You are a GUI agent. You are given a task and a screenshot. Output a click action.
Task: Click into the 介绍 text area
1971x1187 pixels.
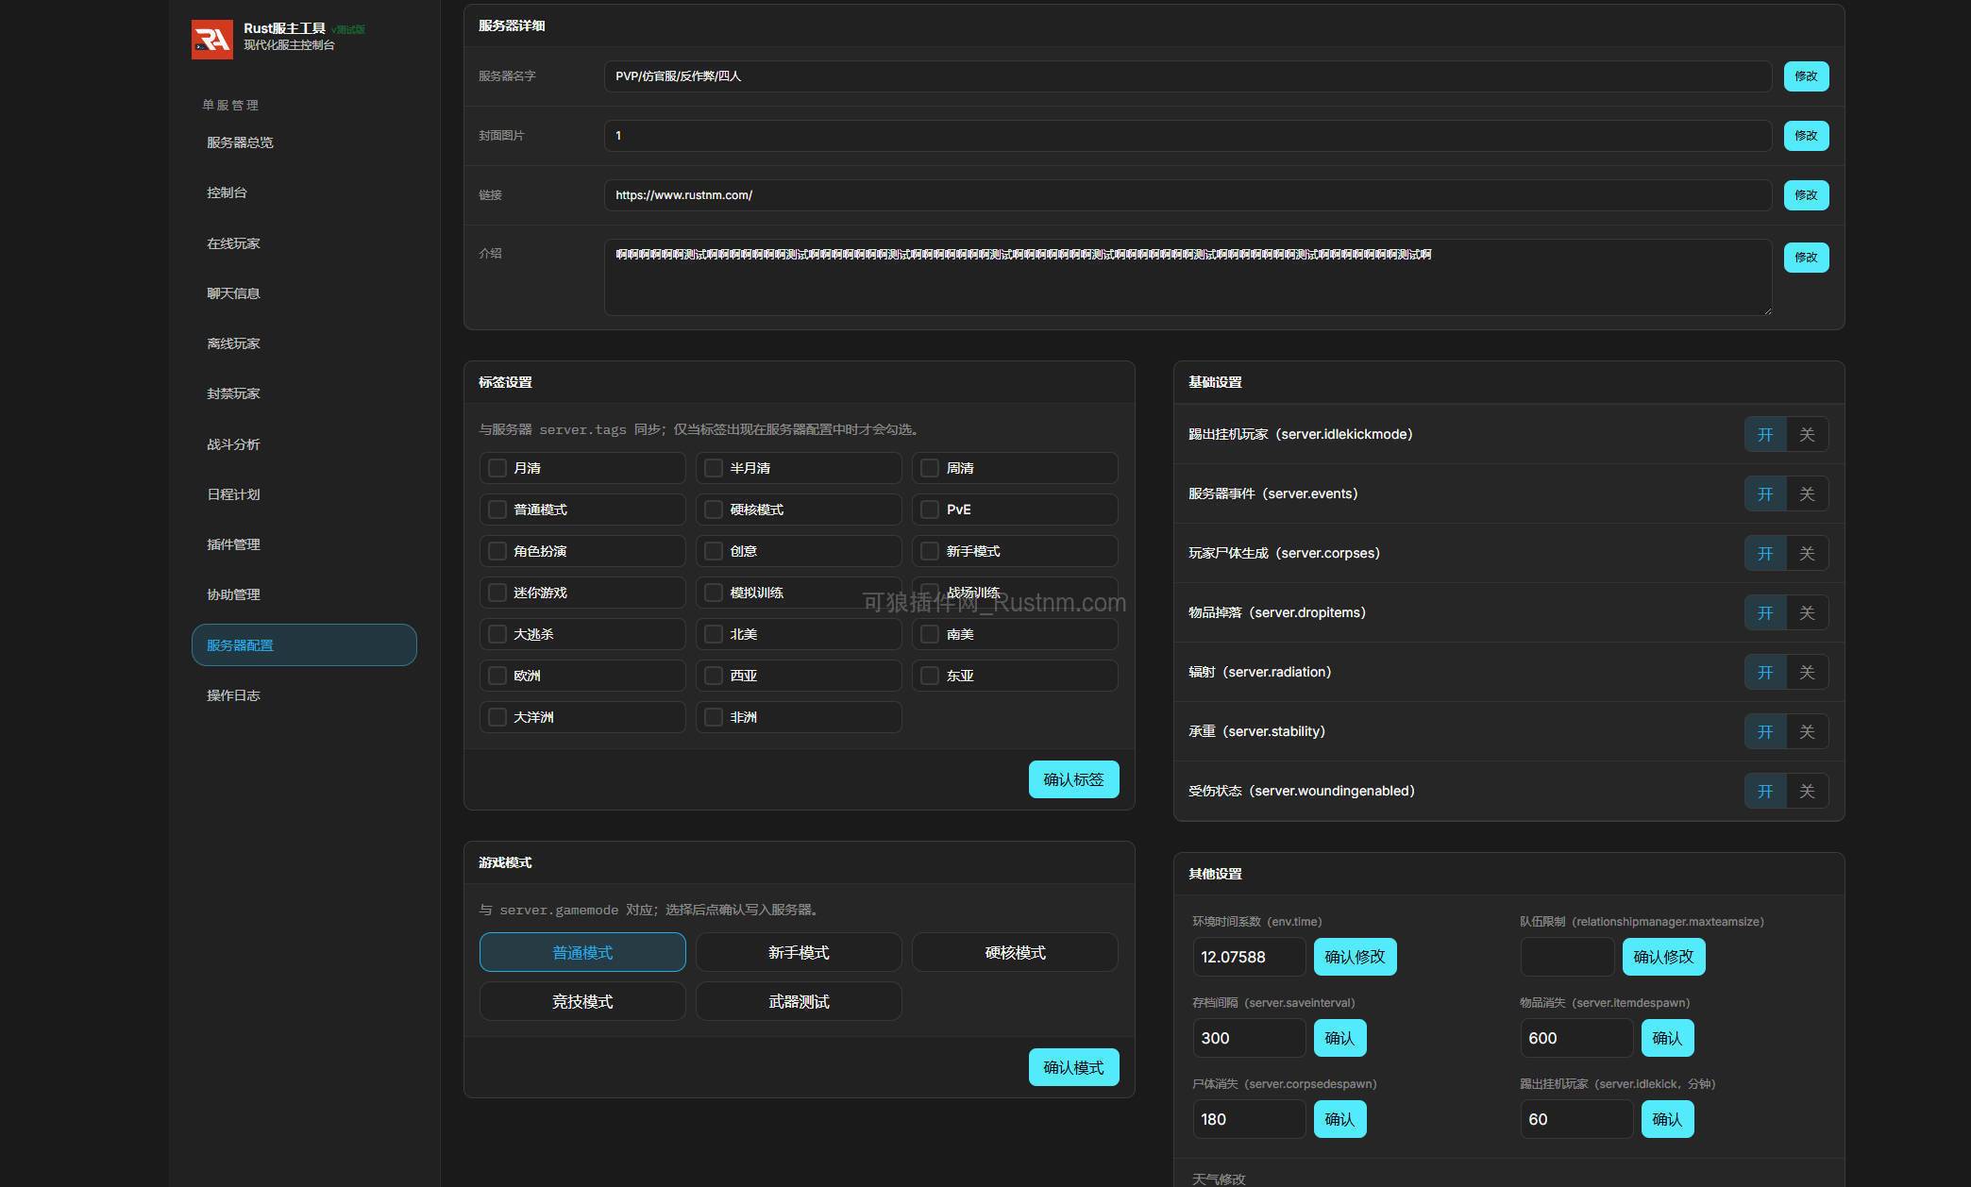coord(1188,277)
